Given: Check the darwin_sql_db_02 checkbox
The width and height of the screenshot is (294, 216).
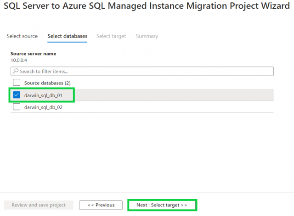Looking at the screenshot, I should point(17,107).
